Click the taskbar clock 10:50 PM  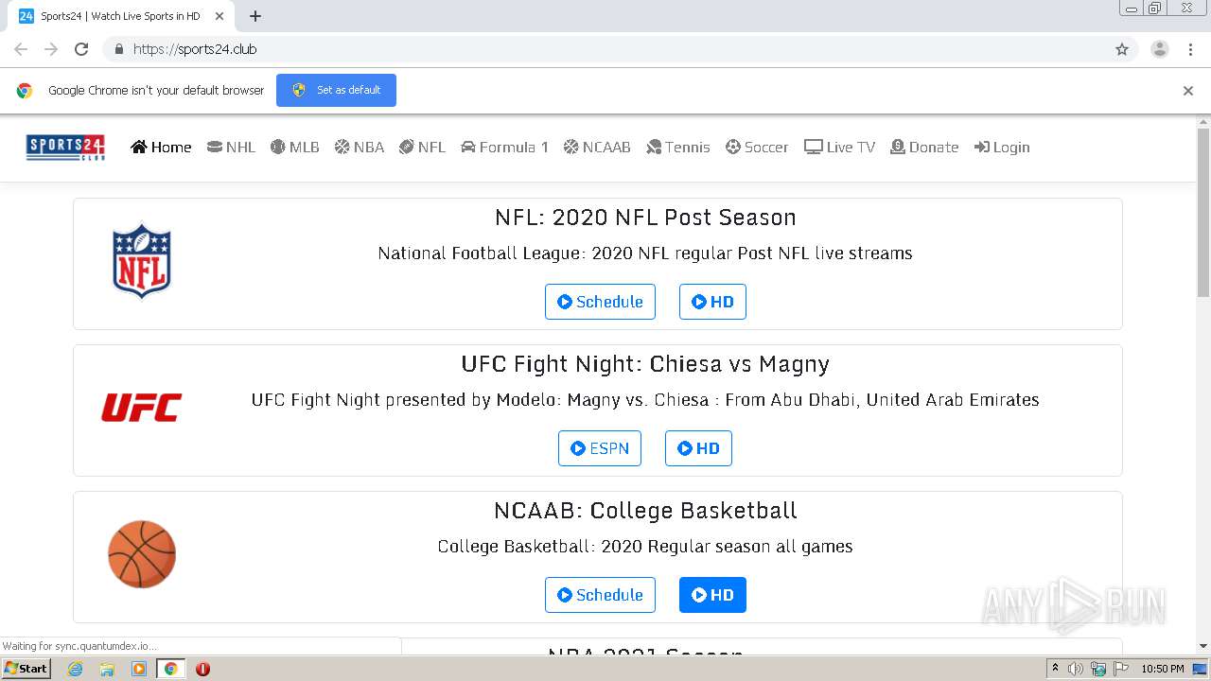[x=1163, y=669]
